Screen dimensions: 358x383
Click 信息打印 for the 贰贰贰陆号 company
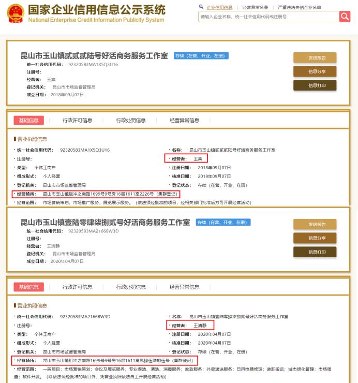[x=315, y=85]
